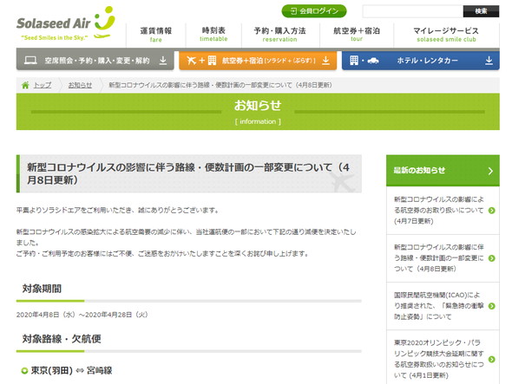Click down arrow on the orange bar
The width and height of the screenshot is (512, 384).
[x=325, y=61]
